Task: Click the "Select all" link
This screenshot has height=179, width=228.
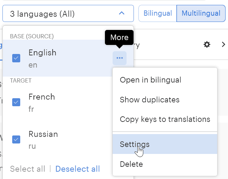Action: (x=28, y=169)
